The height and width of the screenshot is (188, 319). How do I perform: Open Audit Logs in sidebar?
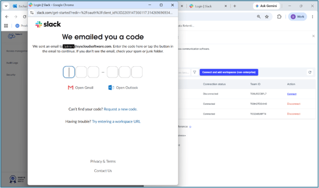point(12,63)
